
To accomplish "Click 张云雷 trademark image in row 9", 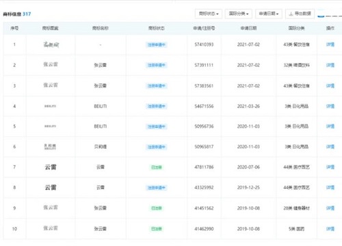I will [x=51, y=208].
